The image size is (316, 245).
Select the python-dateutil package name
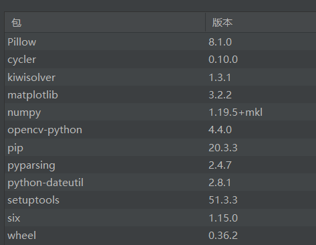pyautogui.click(x=45, y=183)
